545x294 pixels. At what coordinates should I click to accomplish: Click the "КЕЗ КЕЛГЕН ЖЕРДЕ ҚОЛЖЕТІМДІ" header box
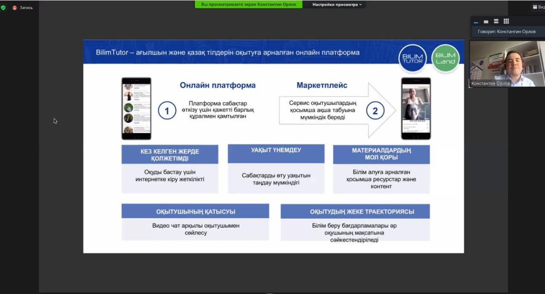[170, 155]
